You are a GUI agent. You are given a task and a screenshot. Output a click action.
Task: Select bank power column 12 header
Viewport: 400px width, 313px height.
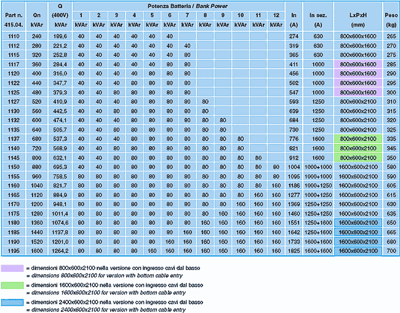pos(275,14)
